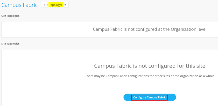Select the Site Topologies section heading
Viewport: 218px width, 106px height.
point(10,44)
